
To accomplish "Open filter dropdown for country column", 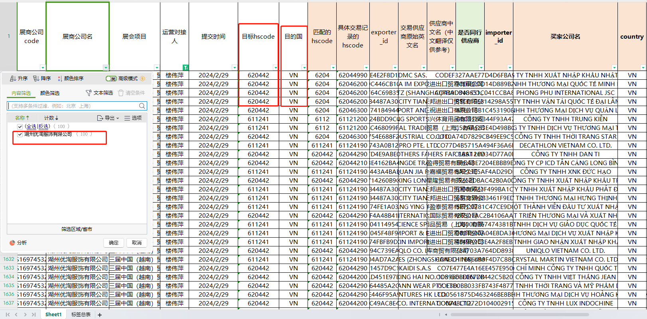I will 643,67.
